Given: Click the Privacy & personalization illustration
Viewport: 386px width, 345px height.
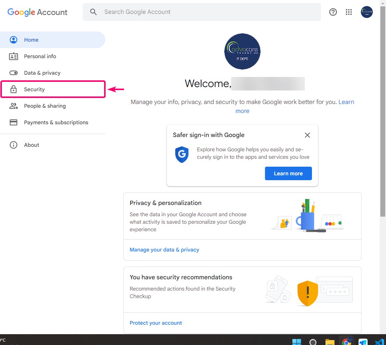Looking at the screenshot, I should click(307, 216).
